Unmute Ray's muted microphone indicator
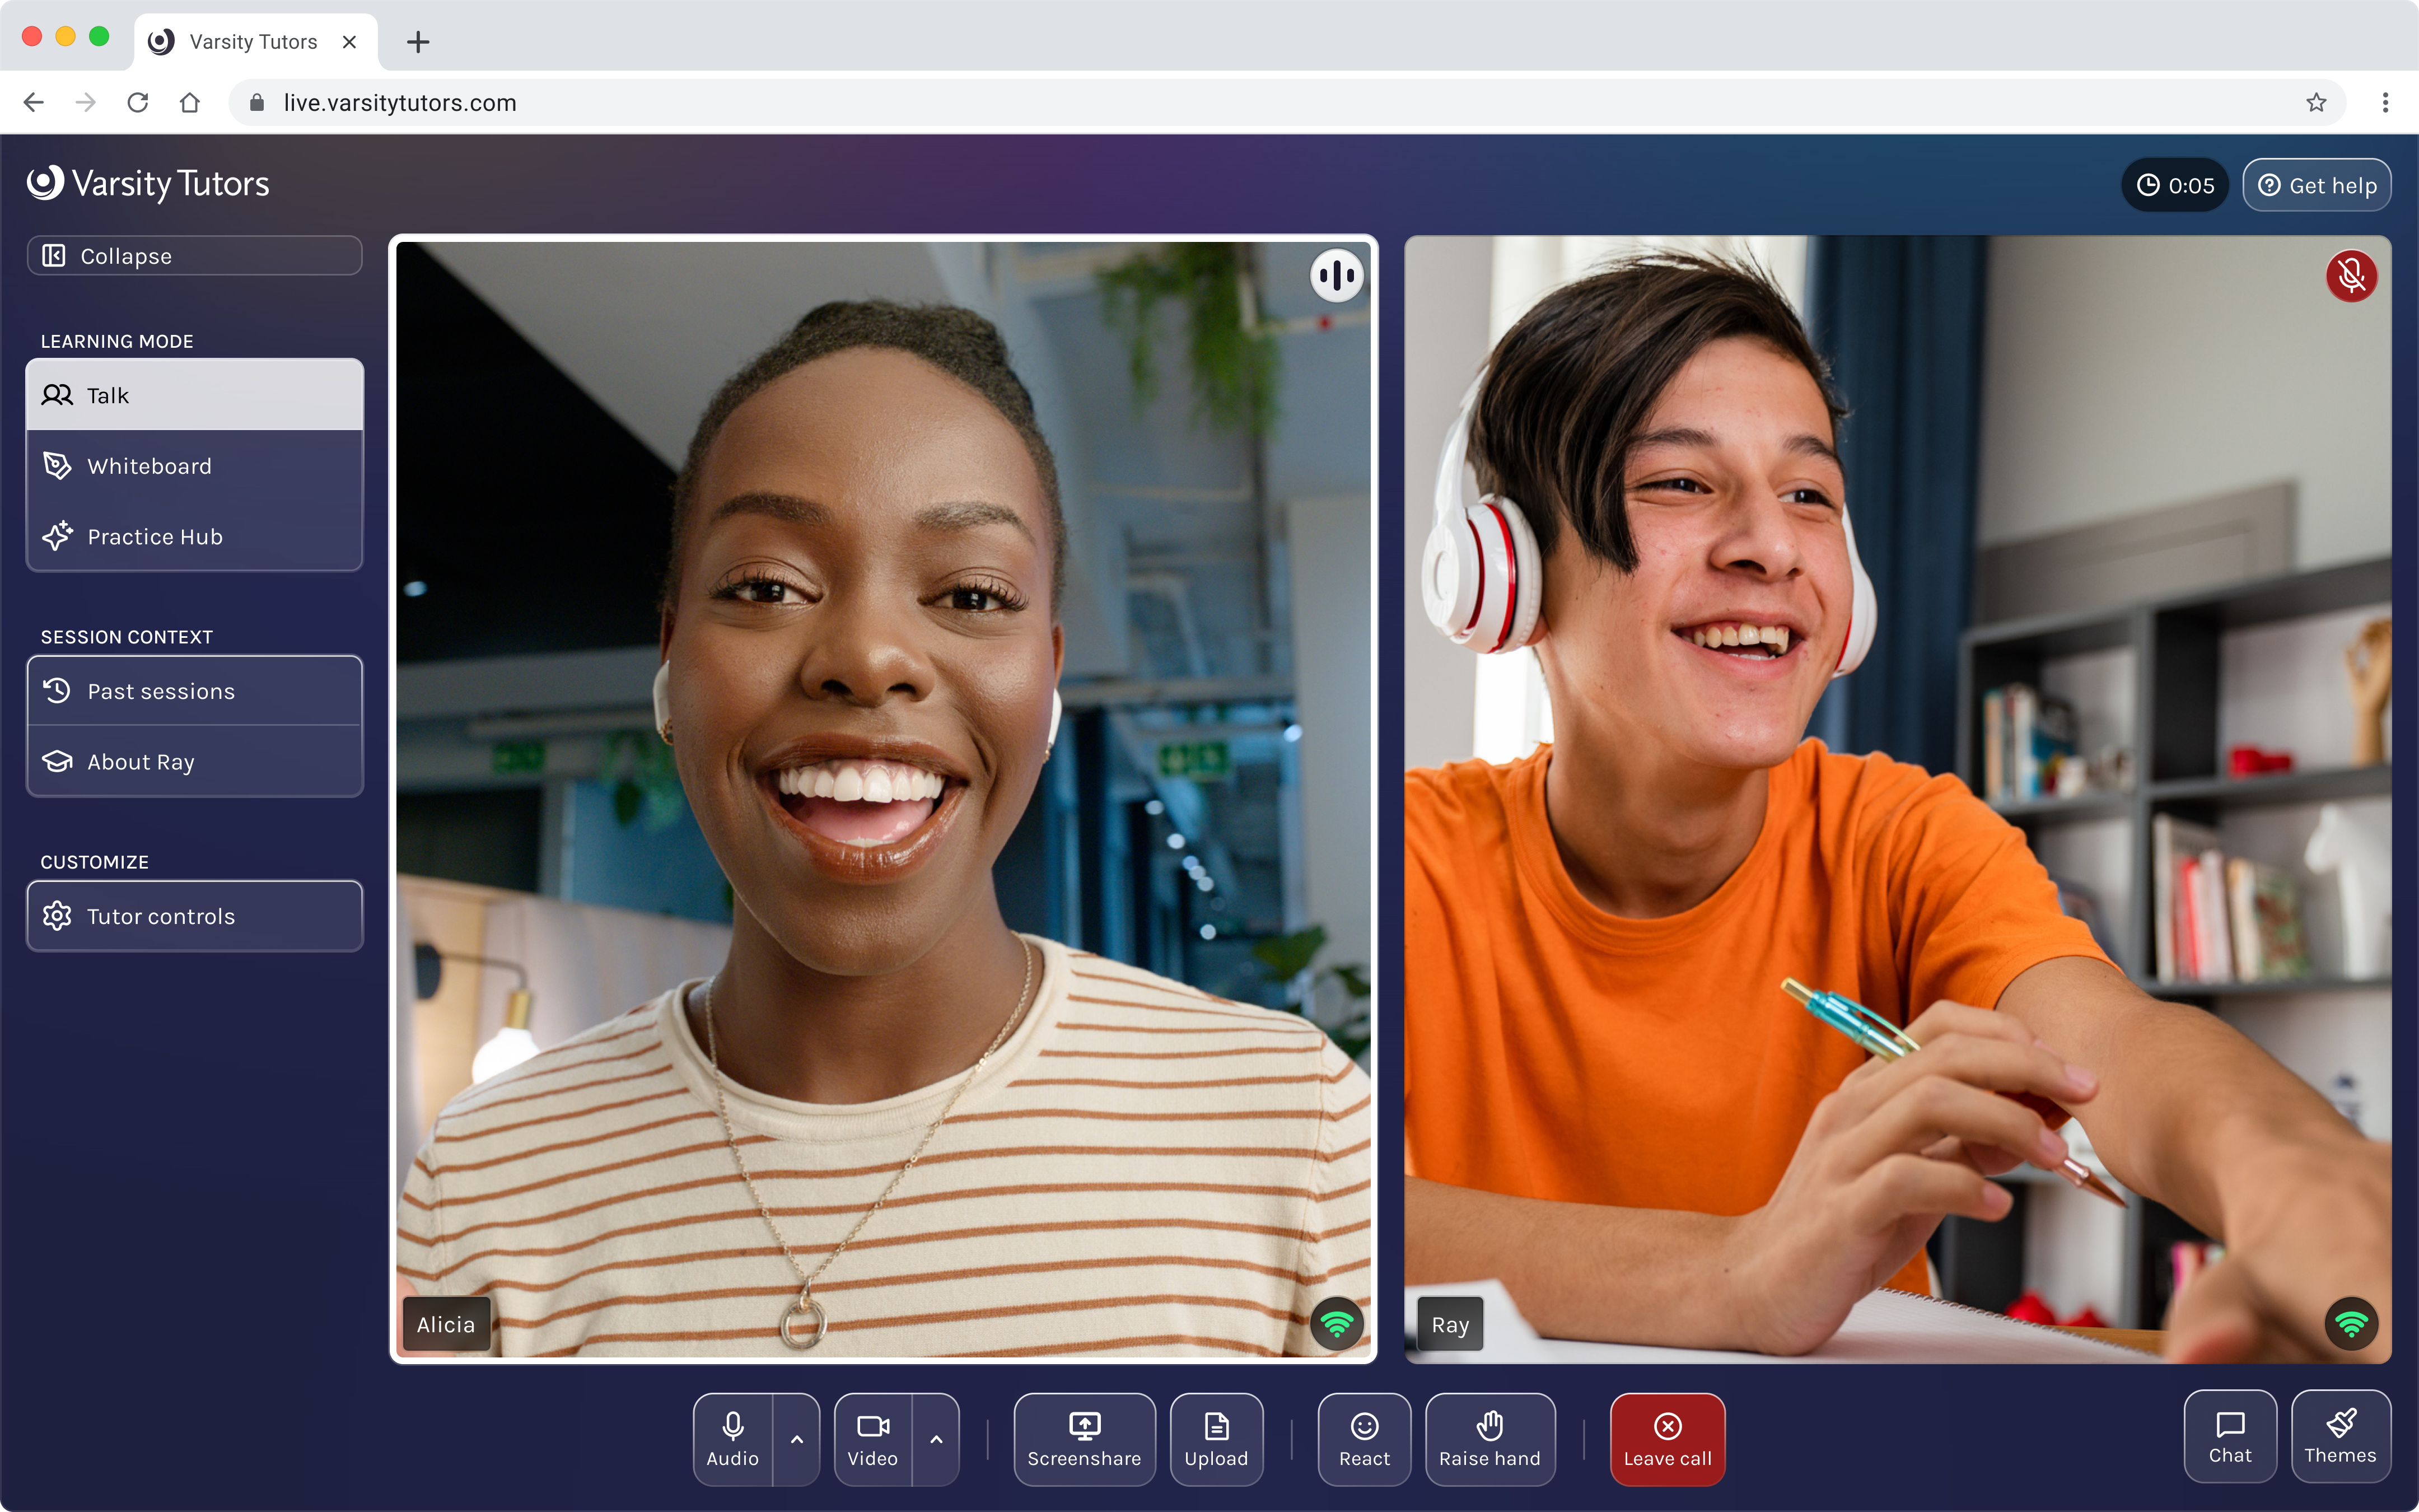2419x1512 pixels. [2351, 276]
